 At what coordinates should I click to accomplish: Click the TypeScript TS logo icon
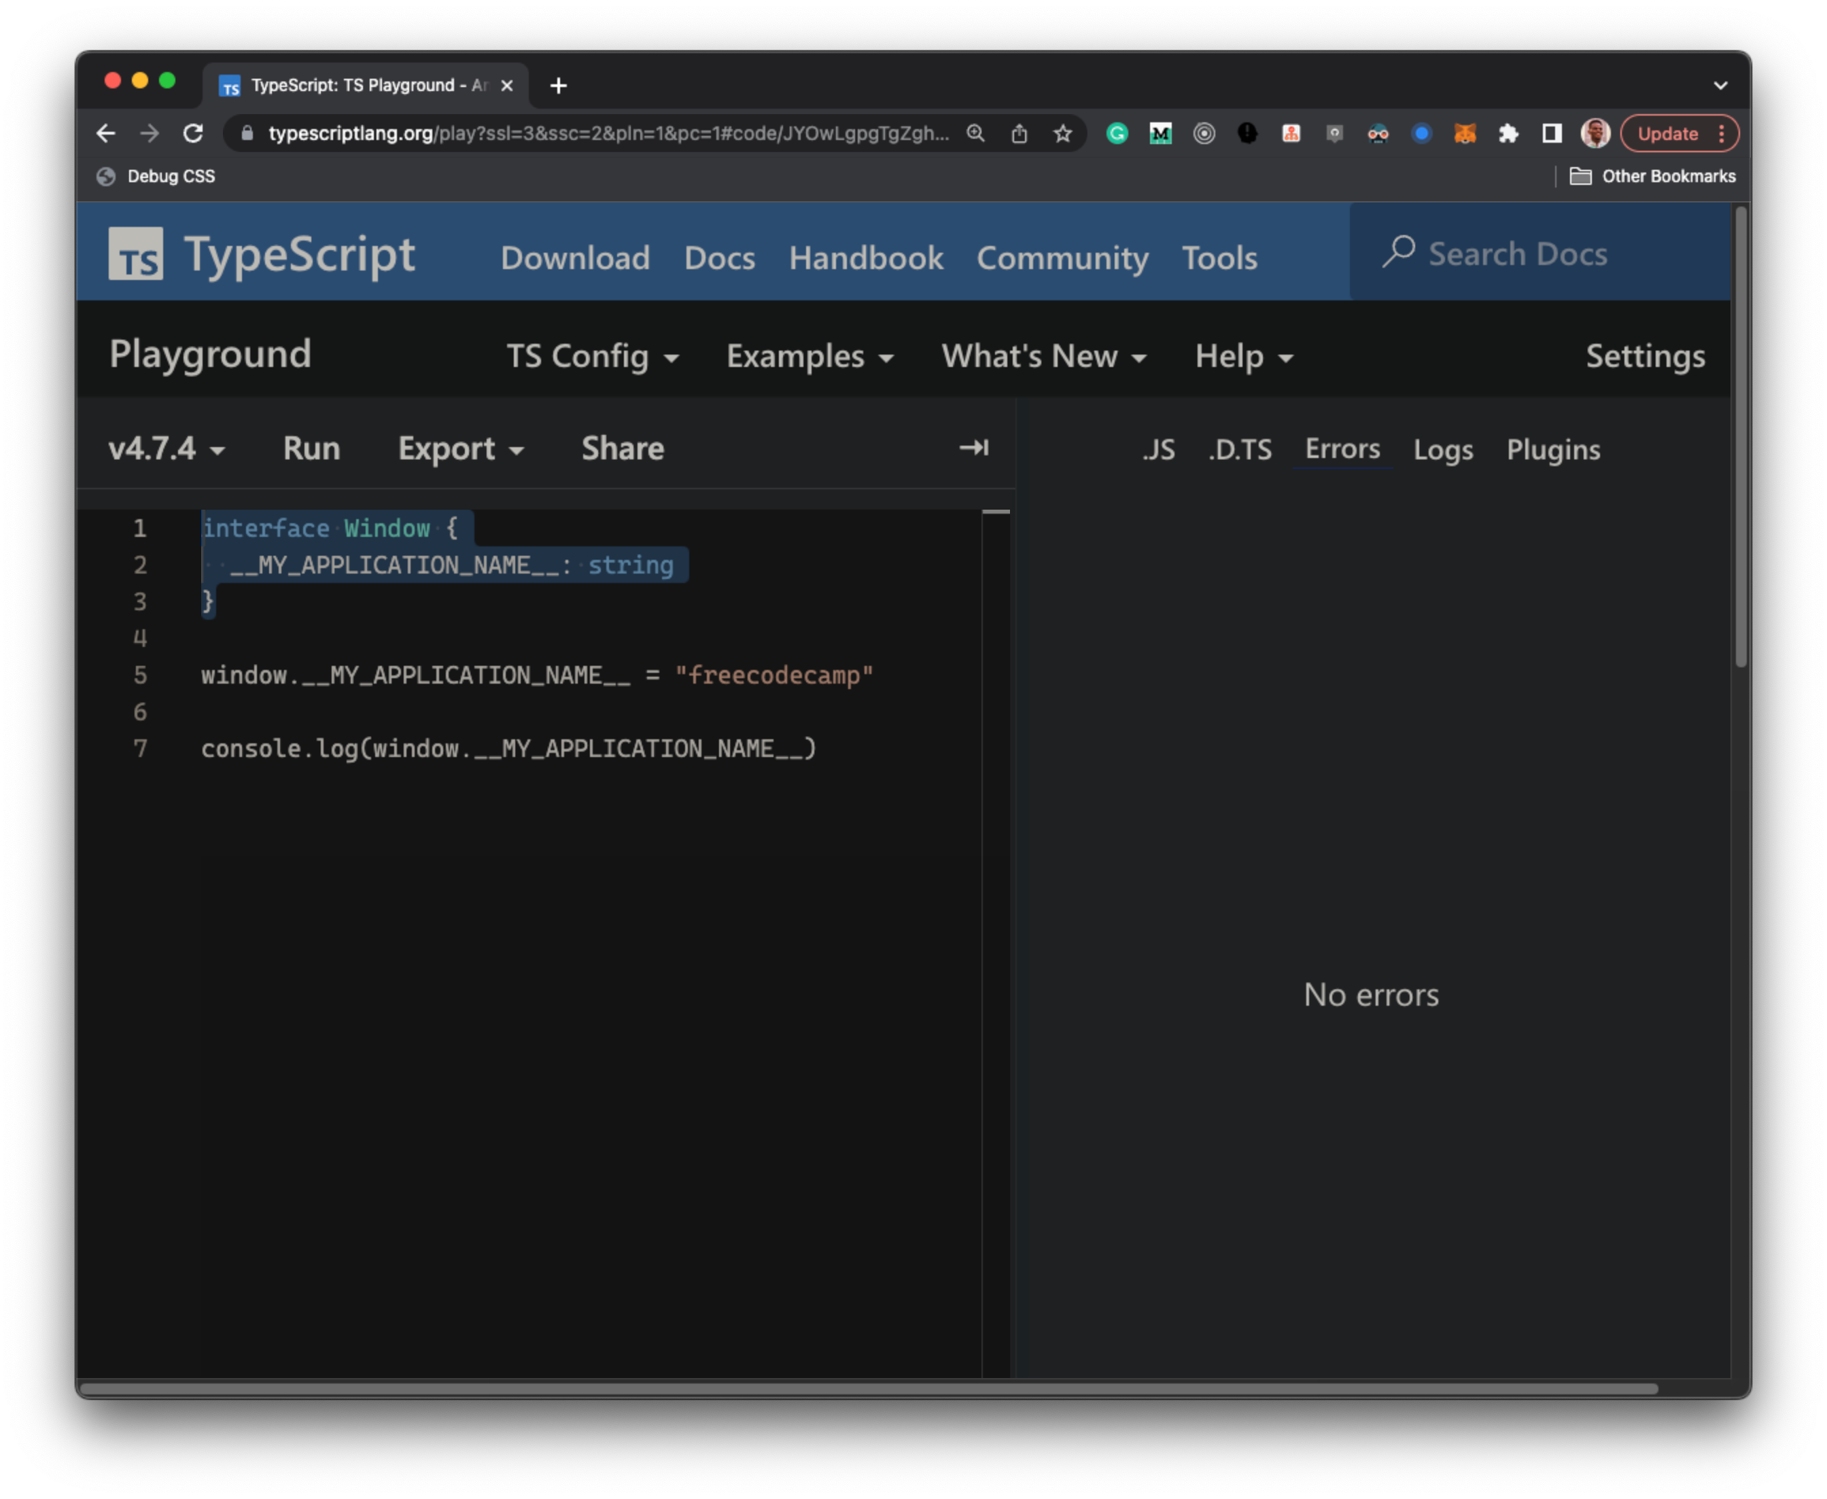coord(135,254)
